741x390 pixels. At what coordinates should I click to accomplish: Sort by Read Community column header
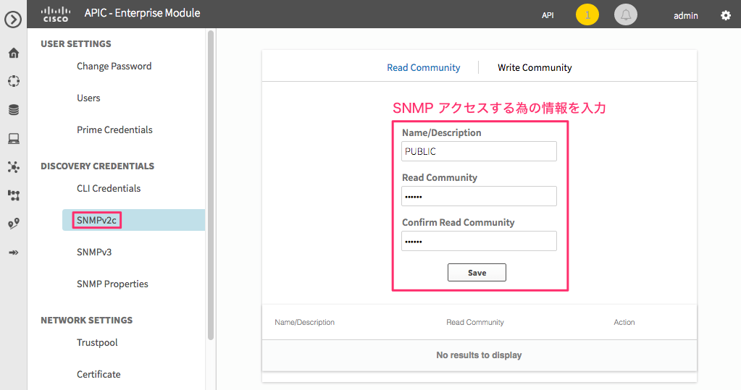[x=475, y=322]
